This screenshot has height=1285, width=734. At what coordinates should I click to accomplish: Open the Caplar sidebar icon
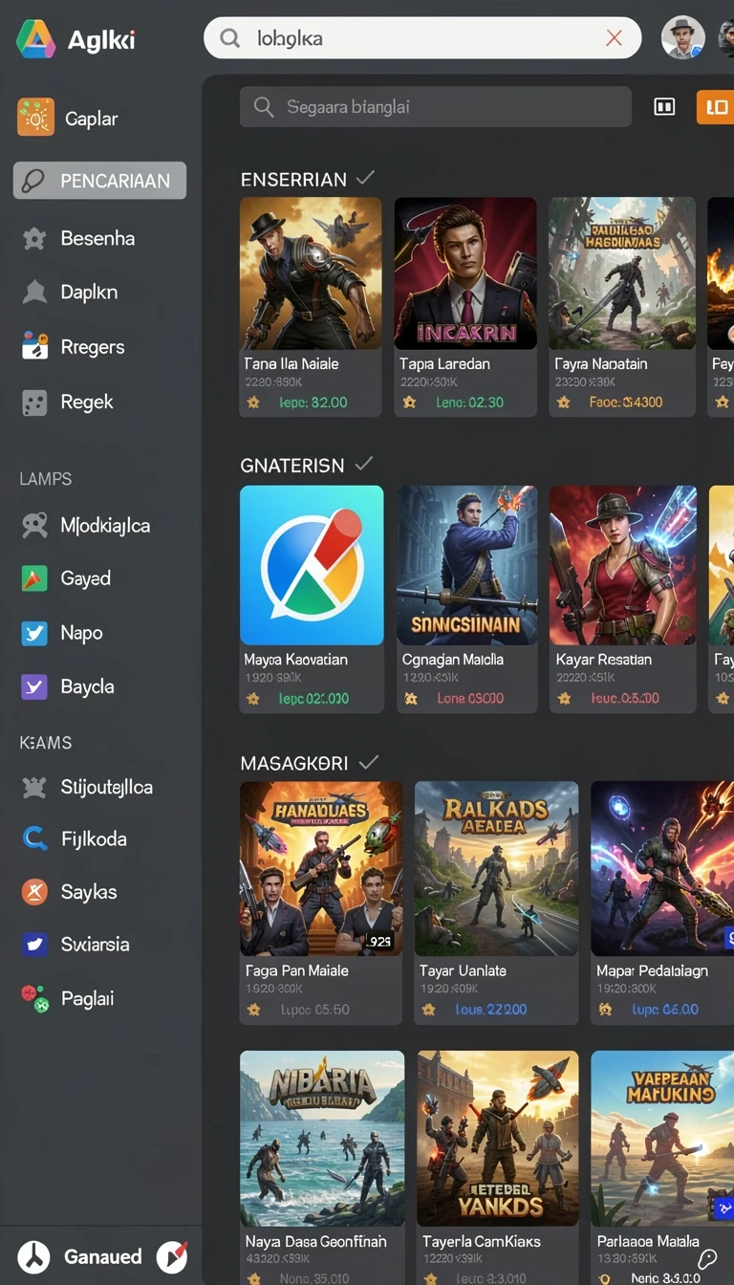(35, 119)
